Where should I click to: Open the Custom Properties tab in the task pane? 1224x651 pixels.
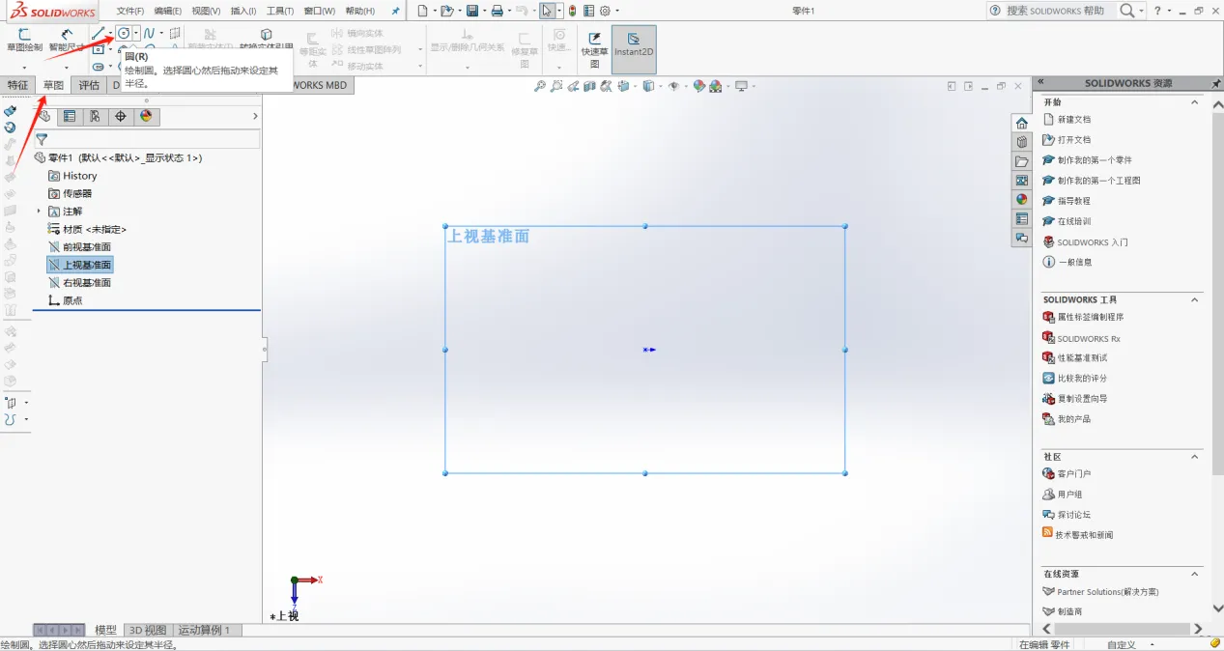[x=1022, y=219]
